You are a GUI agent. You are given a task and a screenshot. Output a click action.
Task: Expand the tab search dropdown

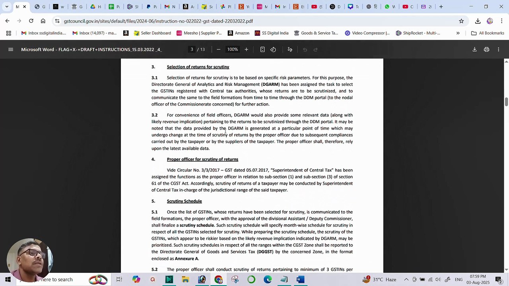point(7,7)
